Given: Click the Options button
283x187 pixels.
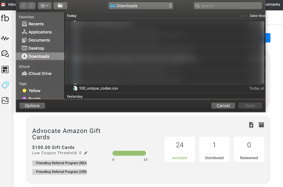Looking at the screenshot, I should (x=32, y=106).
